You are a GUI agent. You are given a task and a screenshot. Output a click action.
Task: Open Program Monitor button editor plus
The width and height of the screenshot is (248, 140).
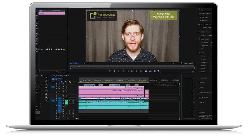tap(193, 71)
